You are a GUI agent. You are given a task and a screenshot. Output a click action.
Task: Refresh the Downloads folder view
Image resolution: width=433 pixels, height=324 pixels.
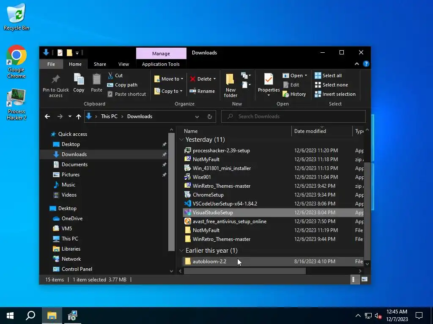[210, 116]
